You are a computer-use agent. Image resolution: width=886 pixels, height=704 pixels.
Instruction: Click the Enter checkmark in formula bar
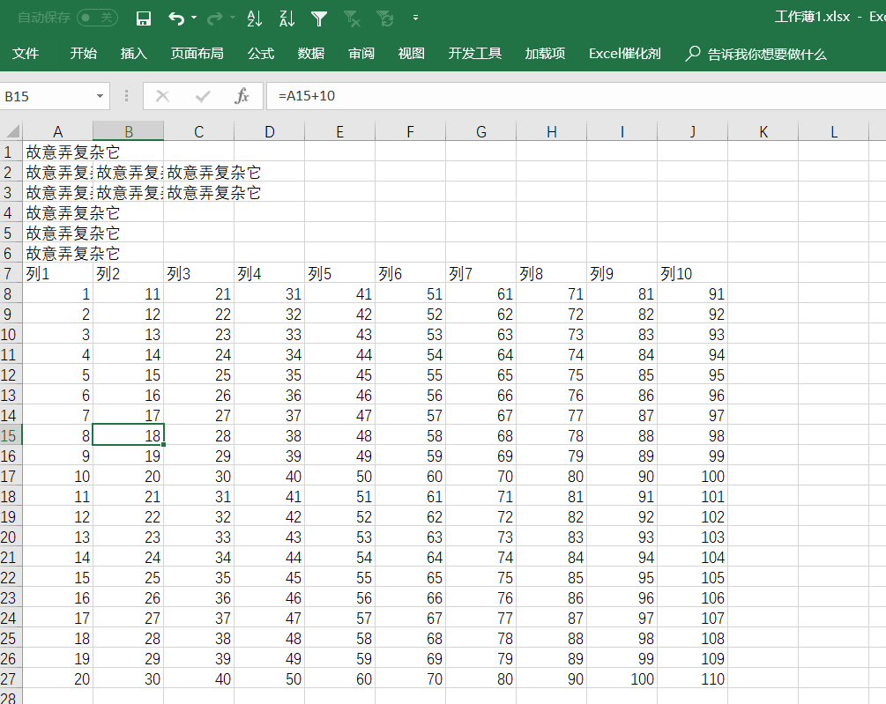pyautogui.click(x=202, y=96)
